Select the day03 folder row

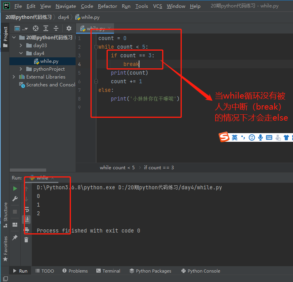(x=43, y=45)
